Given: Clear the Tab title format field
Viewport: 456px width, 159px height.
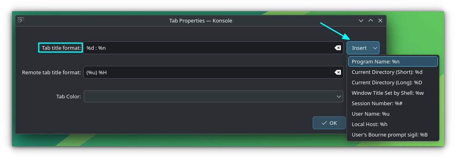Looking at the screenshot, I should click(337, 48).
